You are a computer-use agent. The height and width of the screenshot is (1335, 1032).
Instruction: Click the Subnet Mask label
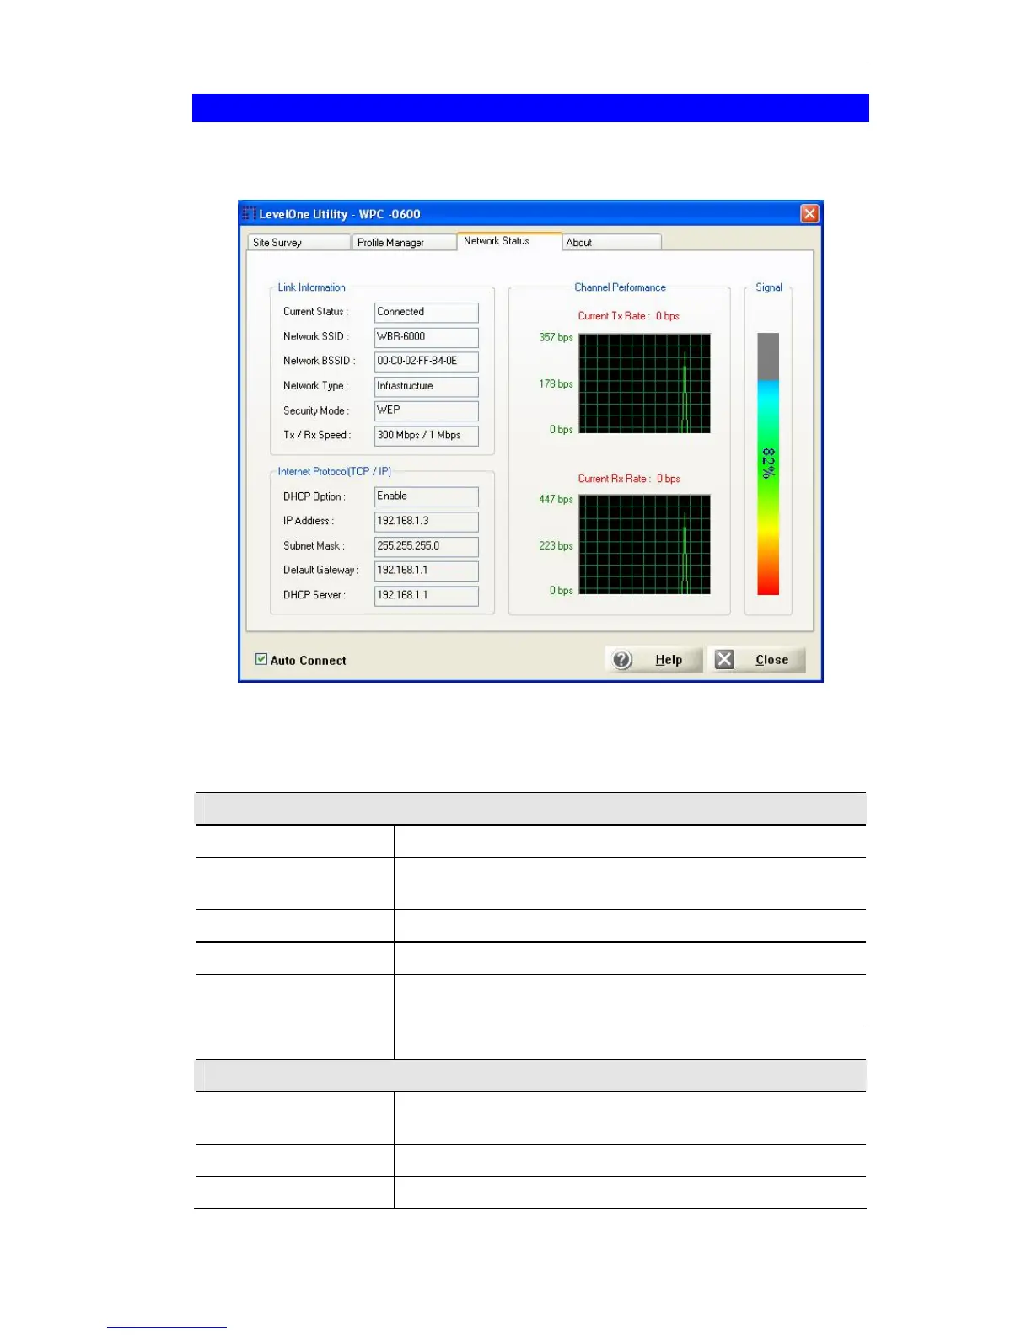point(314,546)
